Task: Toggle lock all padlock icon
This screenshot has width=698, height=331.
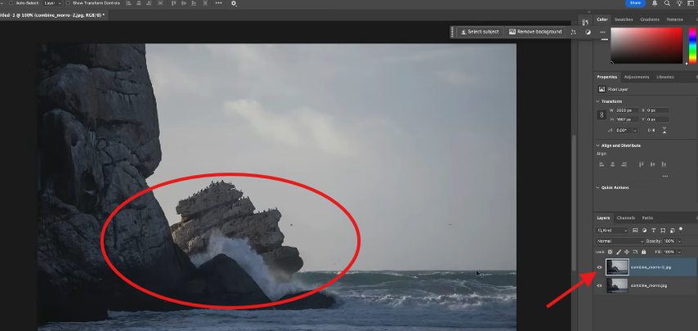Action: (x=644, y=252)
